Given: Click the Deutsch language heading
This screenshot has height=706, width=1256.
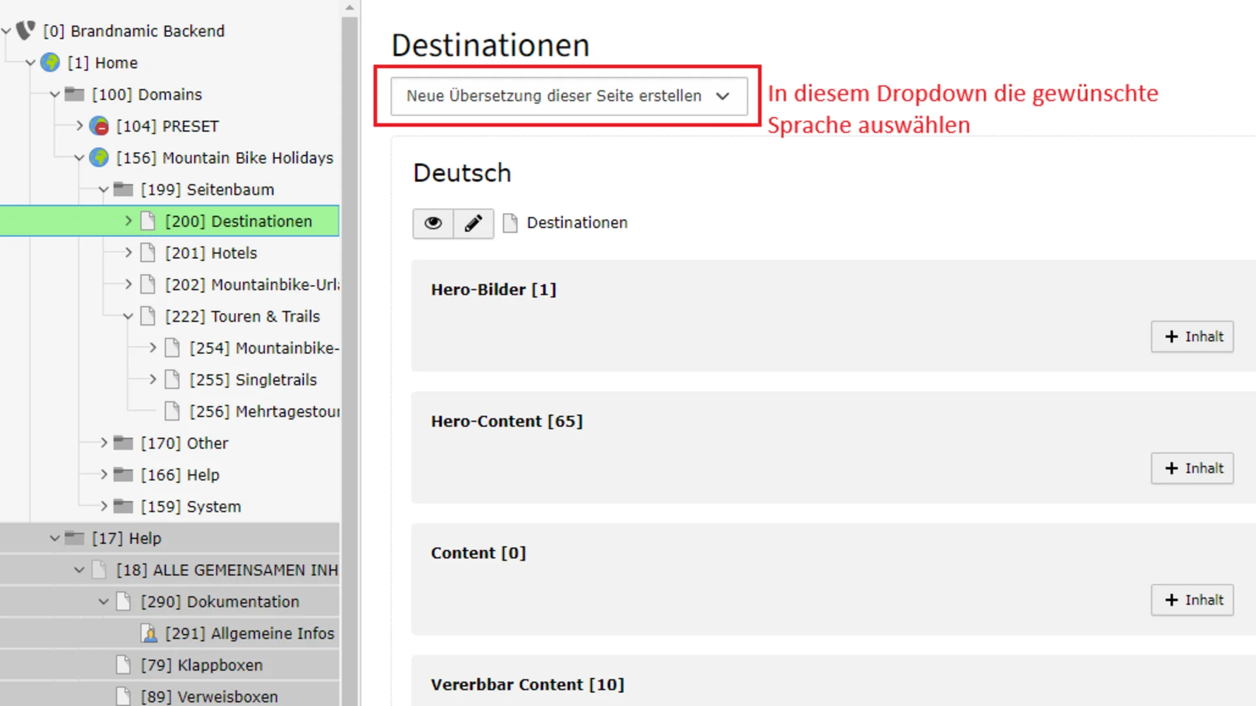Looking at the screenshot, I should (462, 173).
